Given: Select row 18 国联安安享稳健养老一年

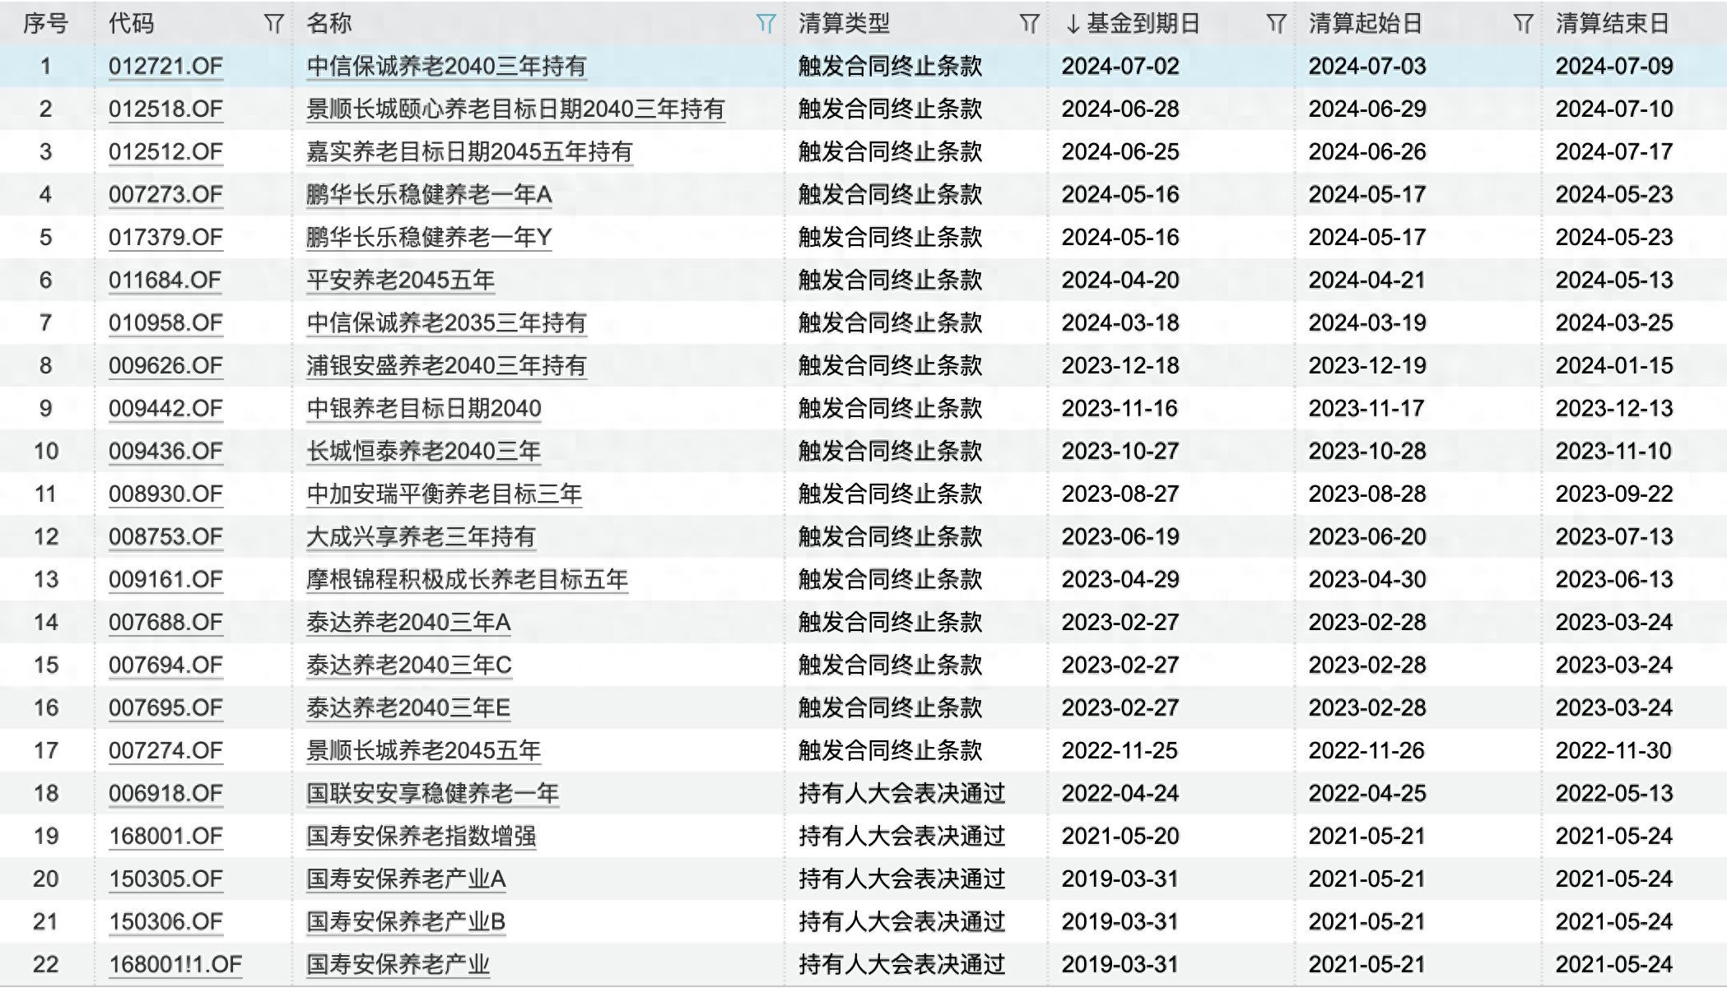Looking at the screenshot, I should tap(432, 794).
